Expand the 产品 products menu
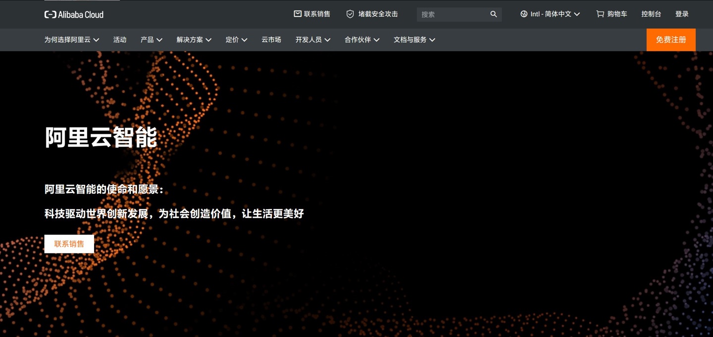The width and height of the screenshot is (713, 337). click(x=152, y=40)
